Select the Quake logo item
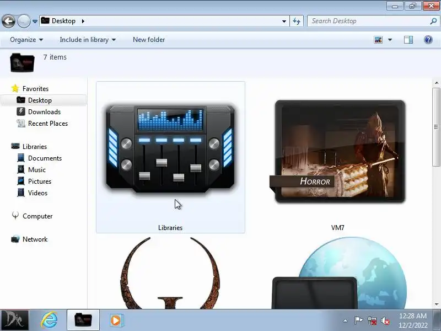441x331 pixels. click(x=170, y=273)
